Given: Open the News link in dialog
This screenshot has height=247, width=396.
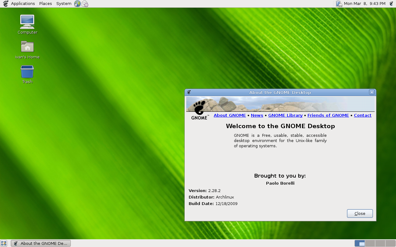Looking at the screenshot, I should tap(257, 115).
